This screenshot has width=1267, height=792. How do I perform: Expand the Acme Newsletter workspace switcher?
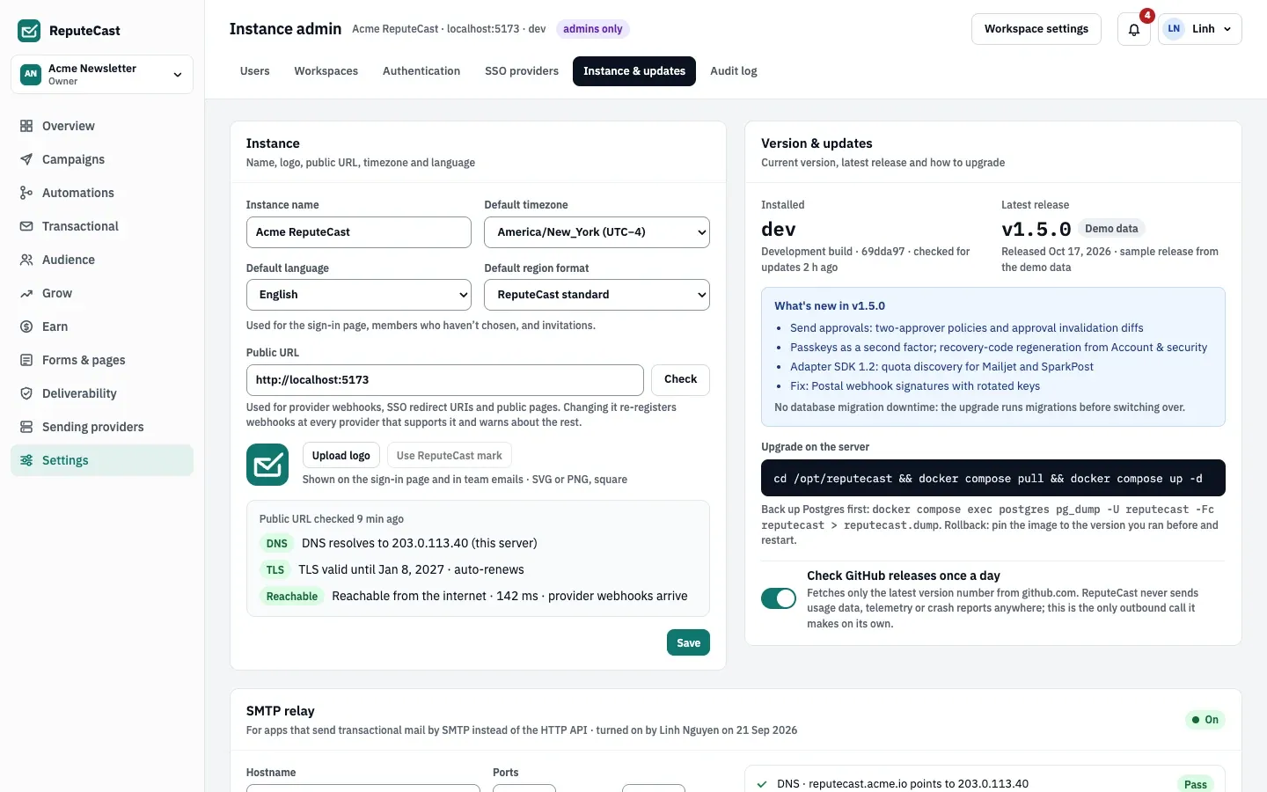click(102, 74)
